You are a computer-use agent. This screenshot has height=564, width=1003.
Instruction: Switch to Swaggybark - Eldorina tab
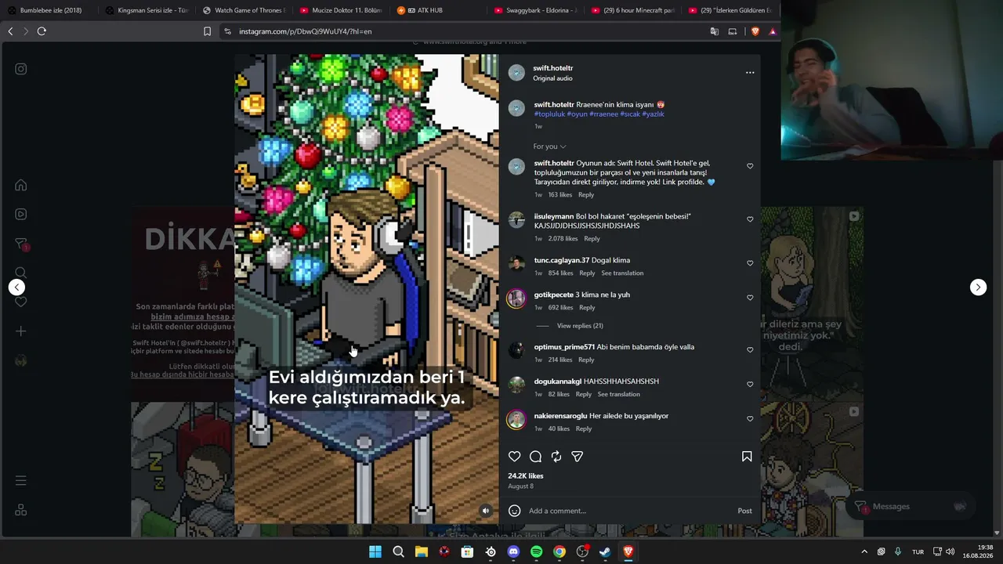click(x=535, y=10)
